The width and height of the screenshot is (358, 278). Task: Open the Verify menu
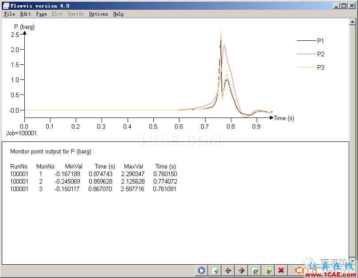click(76, 14)
